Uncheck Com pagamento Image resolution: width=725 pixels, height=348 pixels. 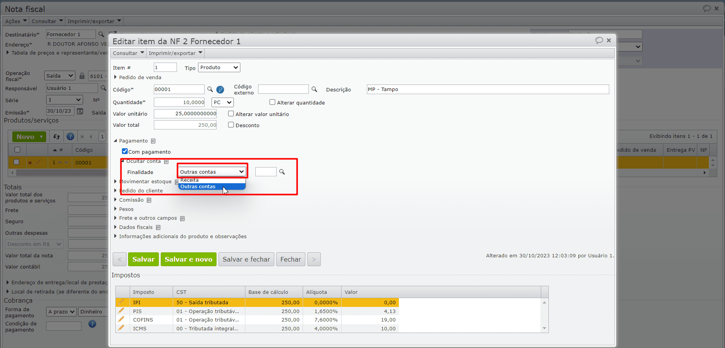125,151
